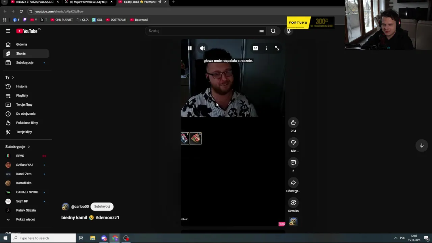Open a new browser tab
This screenshot has height=243, width=432.
pos(173,2)
